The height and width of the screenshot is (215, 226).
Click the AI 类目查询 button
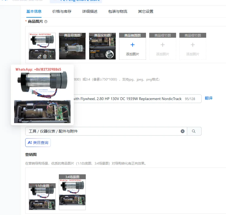(x=38, y=143)
